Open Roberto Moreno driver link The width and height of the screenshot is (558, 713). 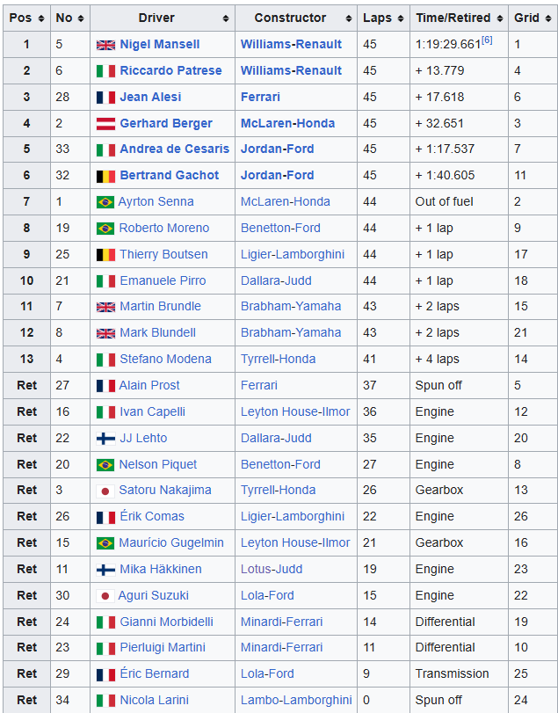pos(164,228)
